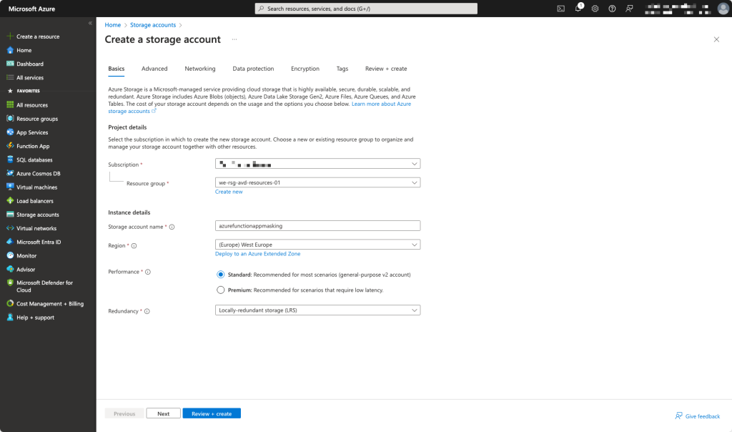Screen dimensions: 732x432
Task: Click the Advisor icon
Action: 10,269
